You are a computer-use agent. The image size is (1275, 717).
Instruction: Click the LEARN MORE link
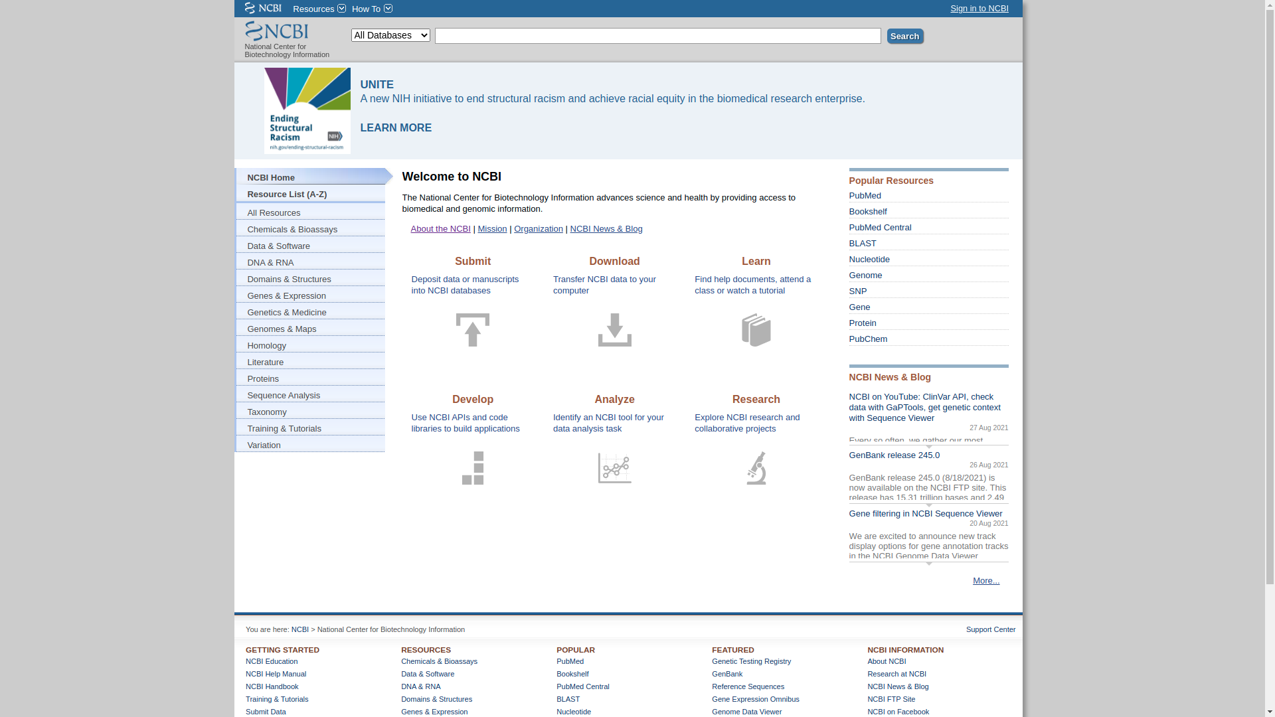pyautogui.click(x=396, y=127)
